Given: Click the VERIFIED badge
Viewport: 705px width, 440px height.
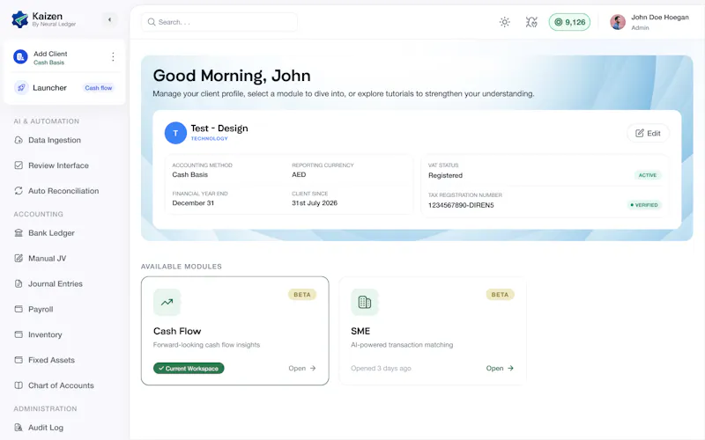Looking at the screenshot, I should [644, 205].
